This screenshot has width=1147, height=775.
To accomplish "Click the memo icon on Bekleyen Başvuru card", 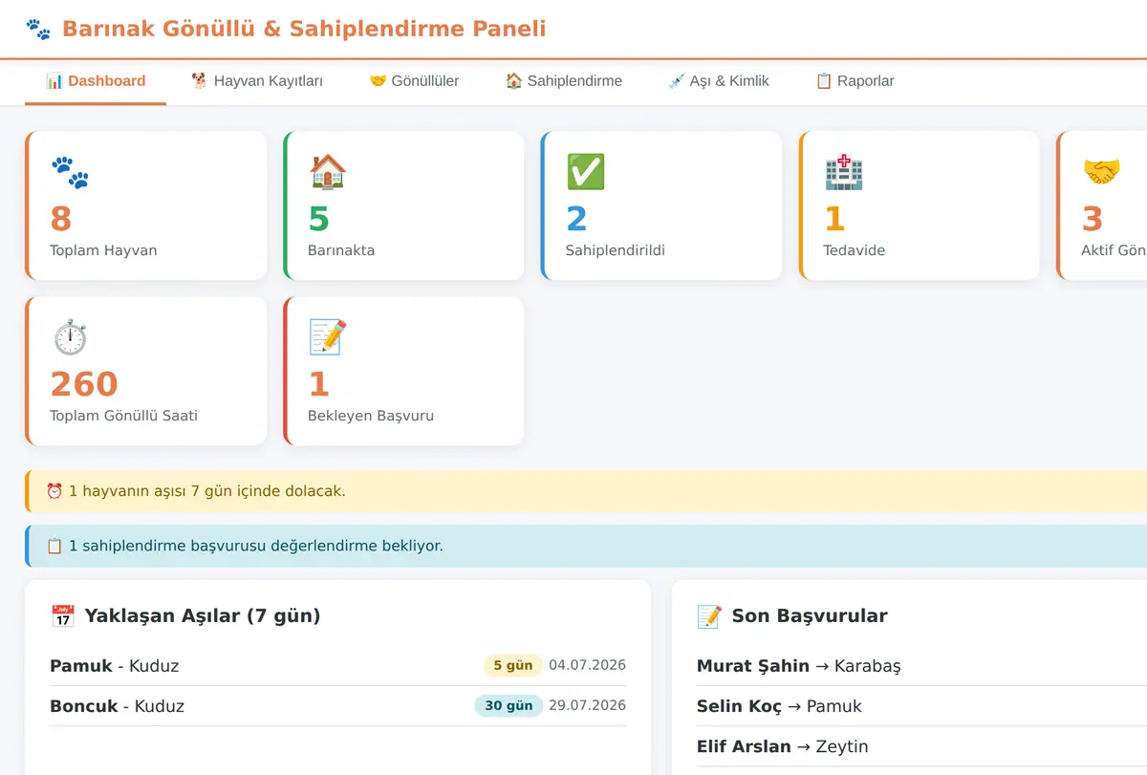I will pyautogui.click(x=328, y=337).
